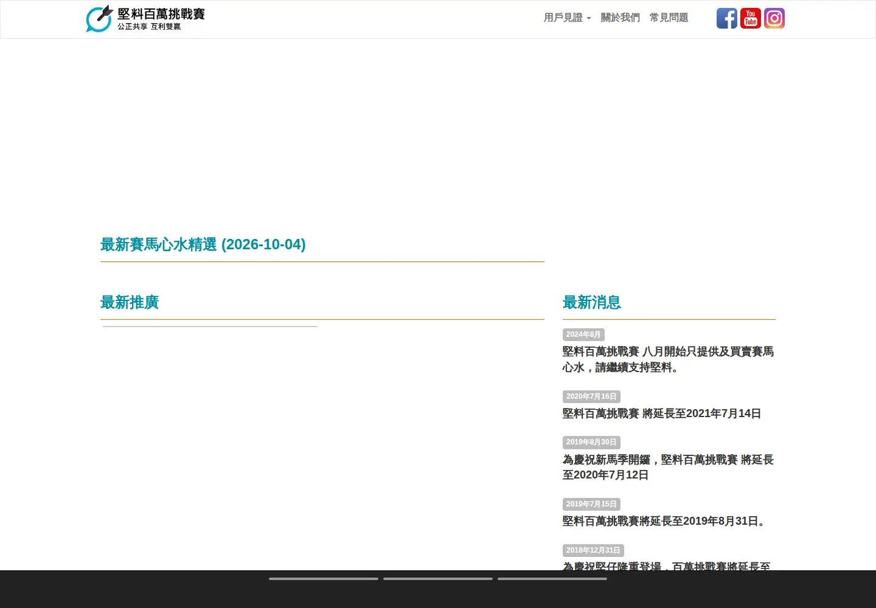The image size is (876, 608).
Task: Click the 2018年12月31日 date badge
Action: (593, 550)
